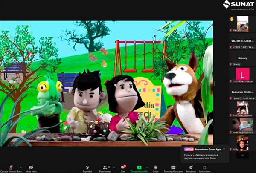Open Transcripción en vivo captions icon
Viewport: 256px width, 173px height.
173,167
